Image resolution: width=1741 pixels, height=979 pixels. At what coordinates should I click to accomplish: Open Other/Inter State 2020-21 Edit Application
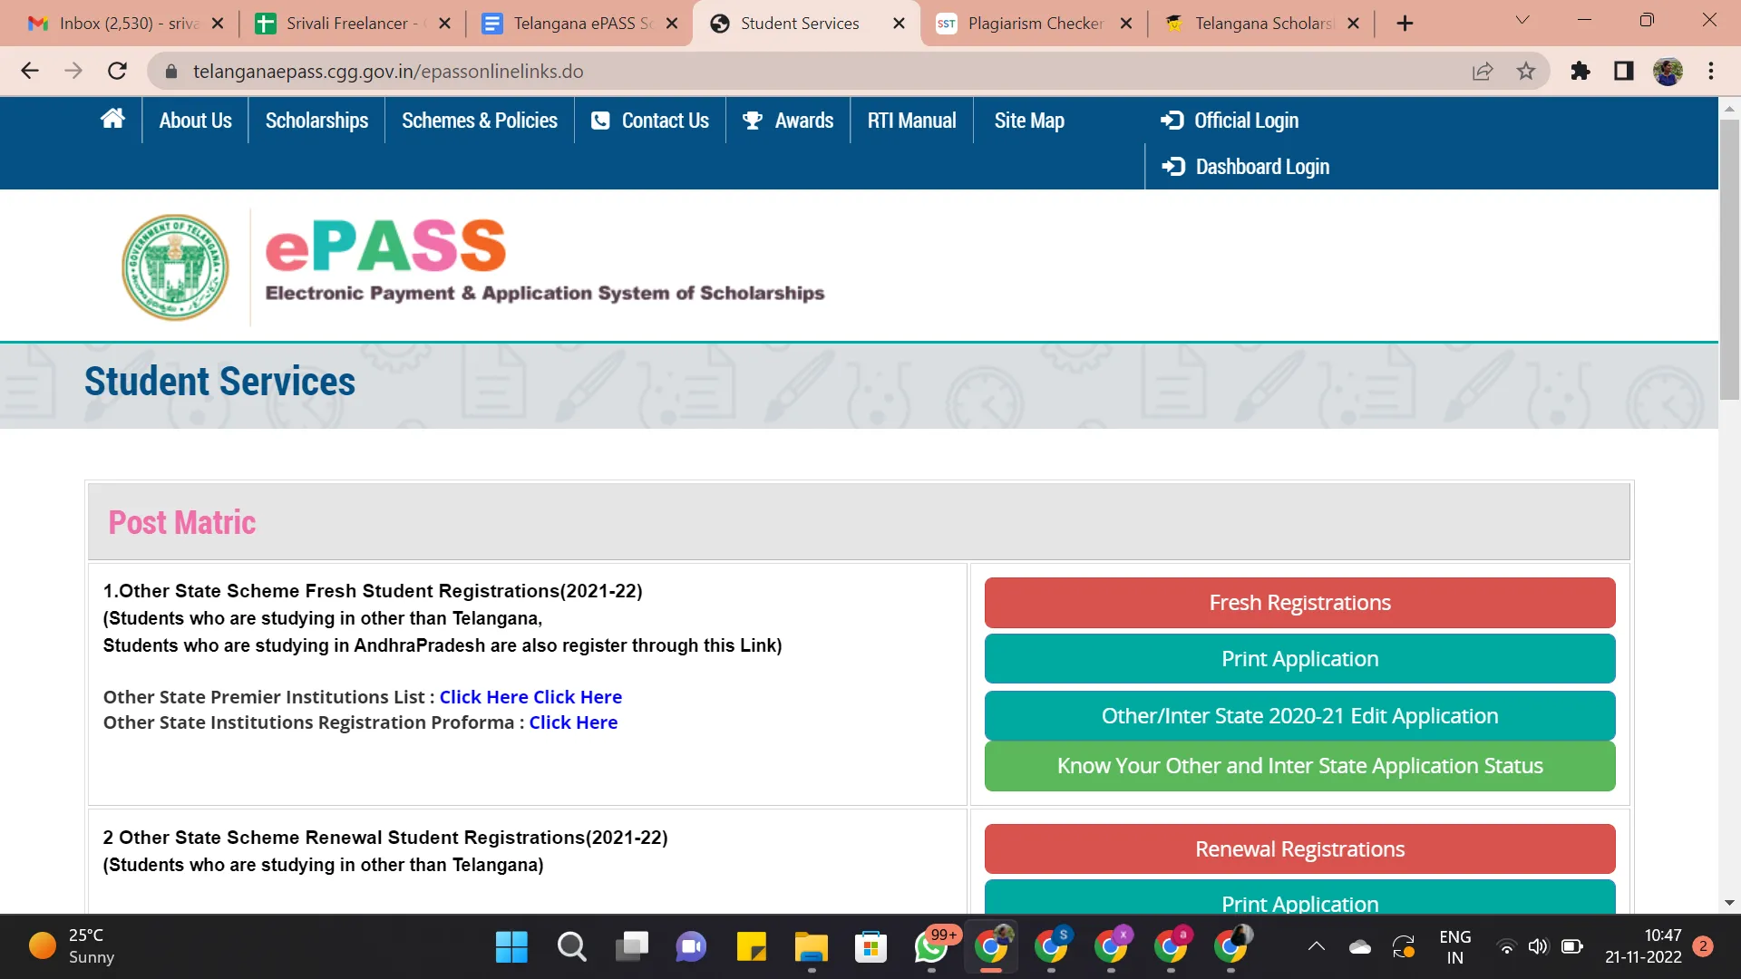(x=1299, y=716)
